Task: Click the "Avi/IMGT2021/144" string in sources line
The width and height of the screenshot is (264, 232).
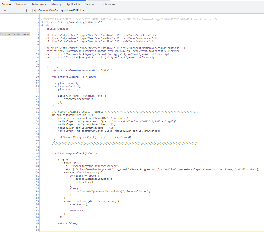Action: [x=147, y=121]
